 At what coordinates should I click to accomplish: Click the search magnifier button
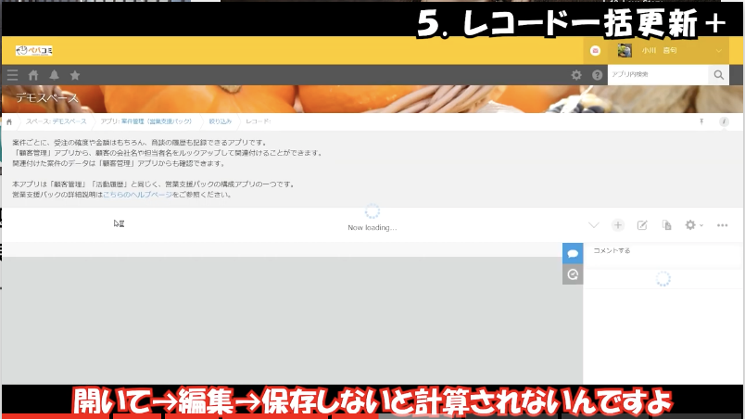(718, 75)
